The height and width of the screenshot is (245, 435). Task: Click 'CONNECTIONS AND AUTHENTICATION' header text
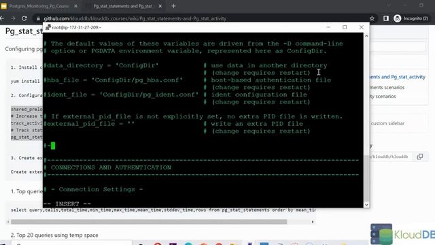[x=111, y=167]
